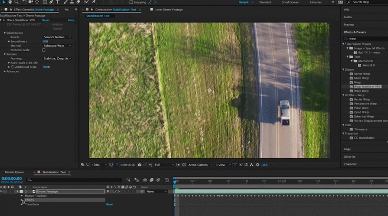Screen dimensions: 388x216
Task: Click the Toggle Mask and Shape Path Visibility icon
Action: pyautogui.click(x=116, y=165)
